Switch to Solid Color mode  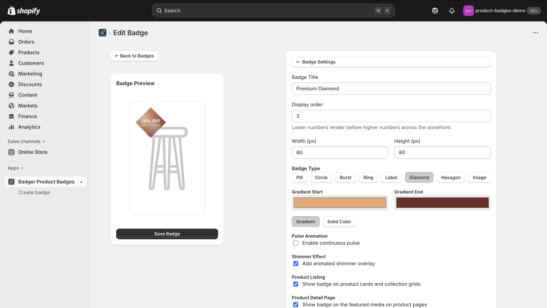click(339, 222)
